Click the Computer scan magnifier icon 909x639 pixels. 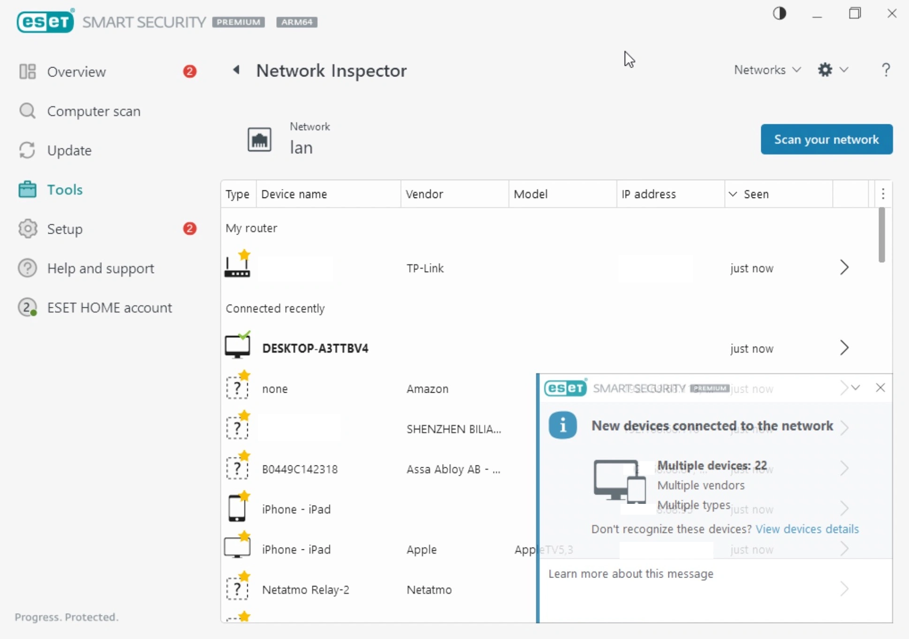pos(27,111)
